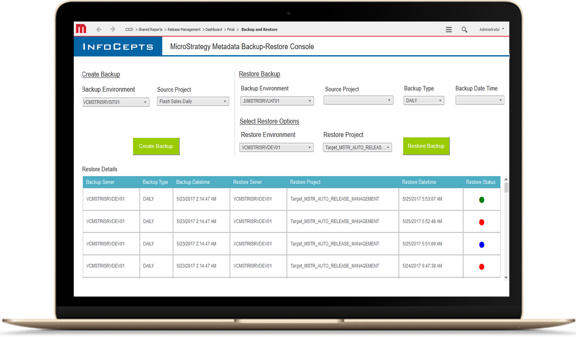
Task: Click the green restore status dot
Action: click(481, 200)
